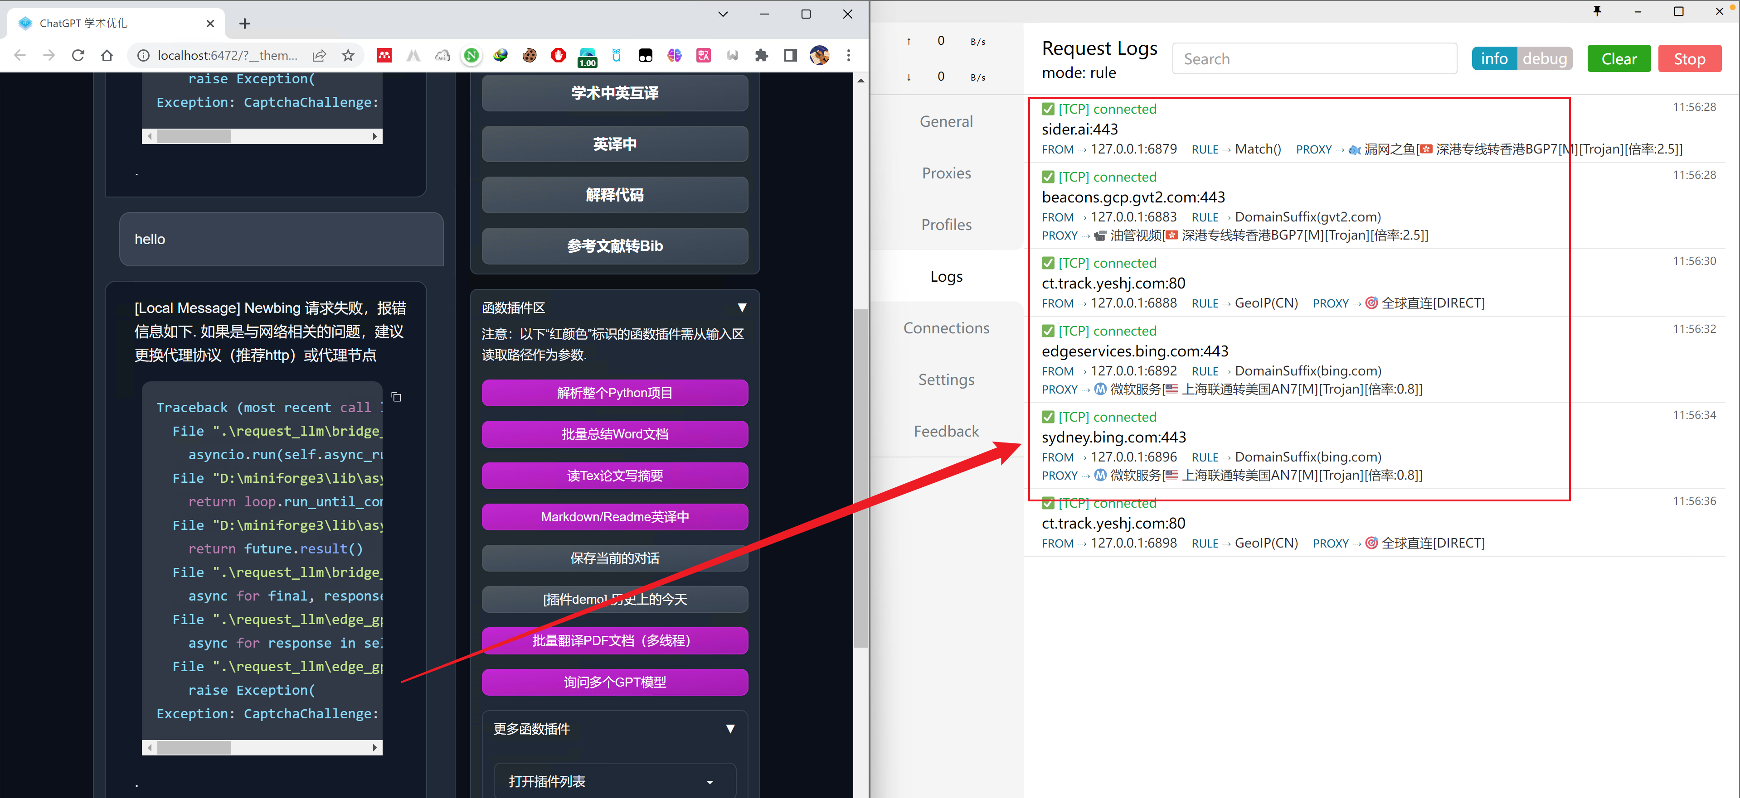Viewport: 1740px width, 798px height.
Task: Collapse the 函数插件区 panel
Action: click(742, 308)
